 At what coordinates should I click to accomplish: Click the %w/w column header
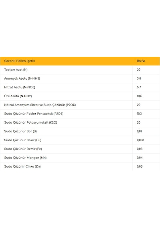141,61
